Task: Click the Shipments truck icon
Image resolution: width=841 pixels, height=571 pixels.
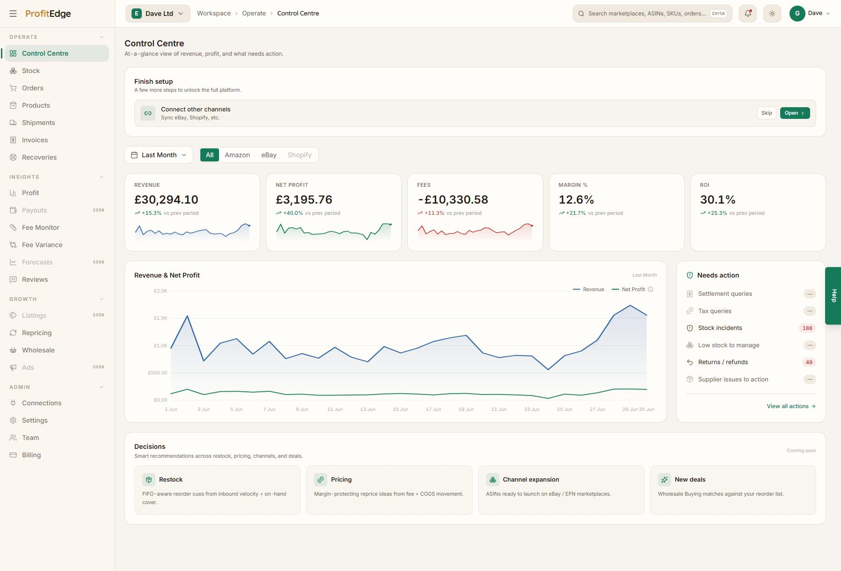Action: (13, 123)
